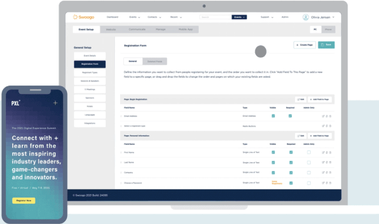Click copy icon for Email Address row
Viewport: 379px width, 224px height.
coord(327,116)
